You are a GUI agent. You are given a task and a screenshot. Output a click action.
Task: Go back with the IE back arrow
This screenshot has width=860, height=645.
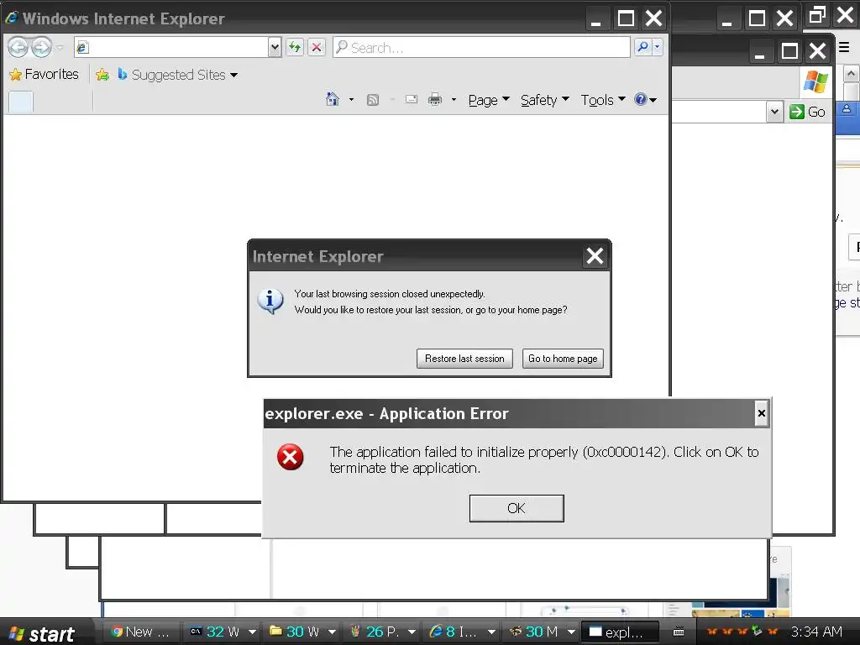coord(18,47)
